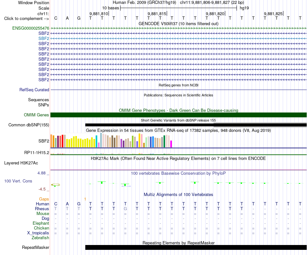Click the Sequences track label
Screen dimensions: 307x255
coord(38,100)
